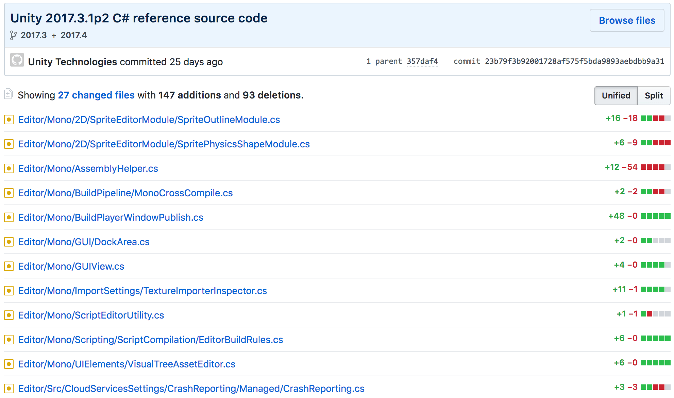Click +6 −0 diffstat of VisualTreeAssetEditor.cs
The height and width of the screenshot is (398, 674).
(x=642, y=363)
